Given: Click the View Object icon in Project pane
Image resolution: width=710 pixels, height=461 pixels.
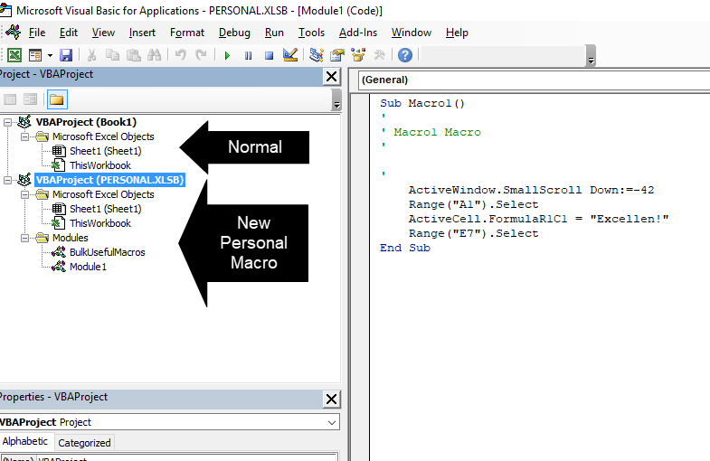Looking at the screenshot, I should [30, 99].
